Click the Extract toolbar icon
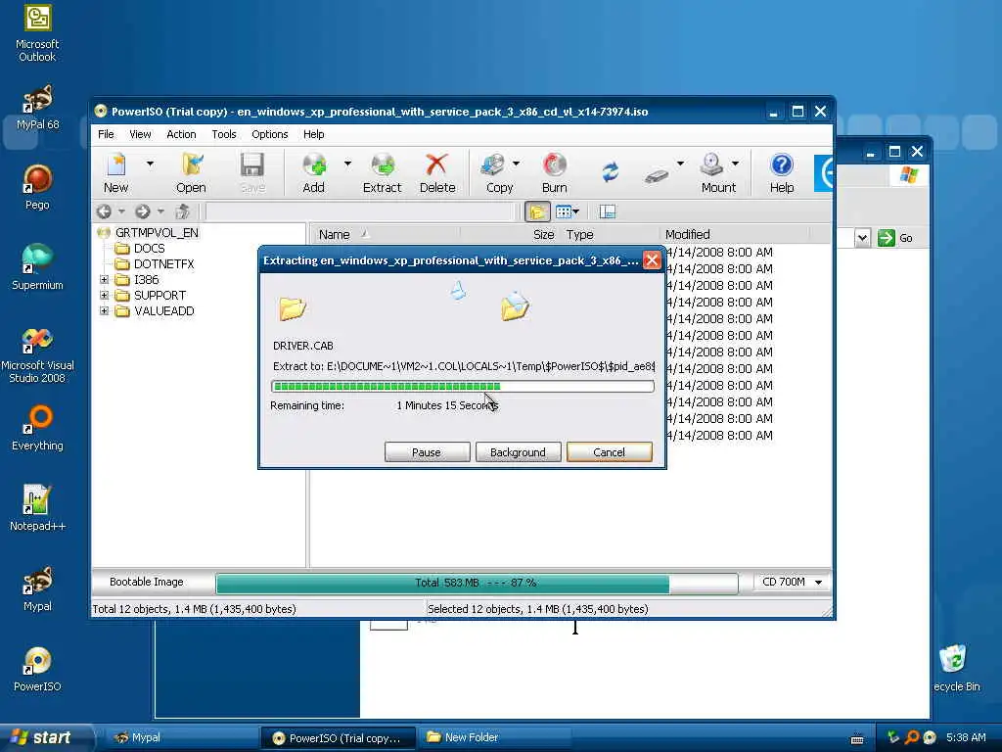The width and height of the screenshot is (1002, 752). 383,172
